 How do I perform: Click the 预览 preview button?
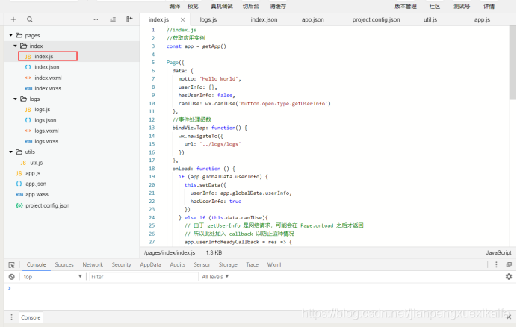pyautogui.click(x=193, y=6)
